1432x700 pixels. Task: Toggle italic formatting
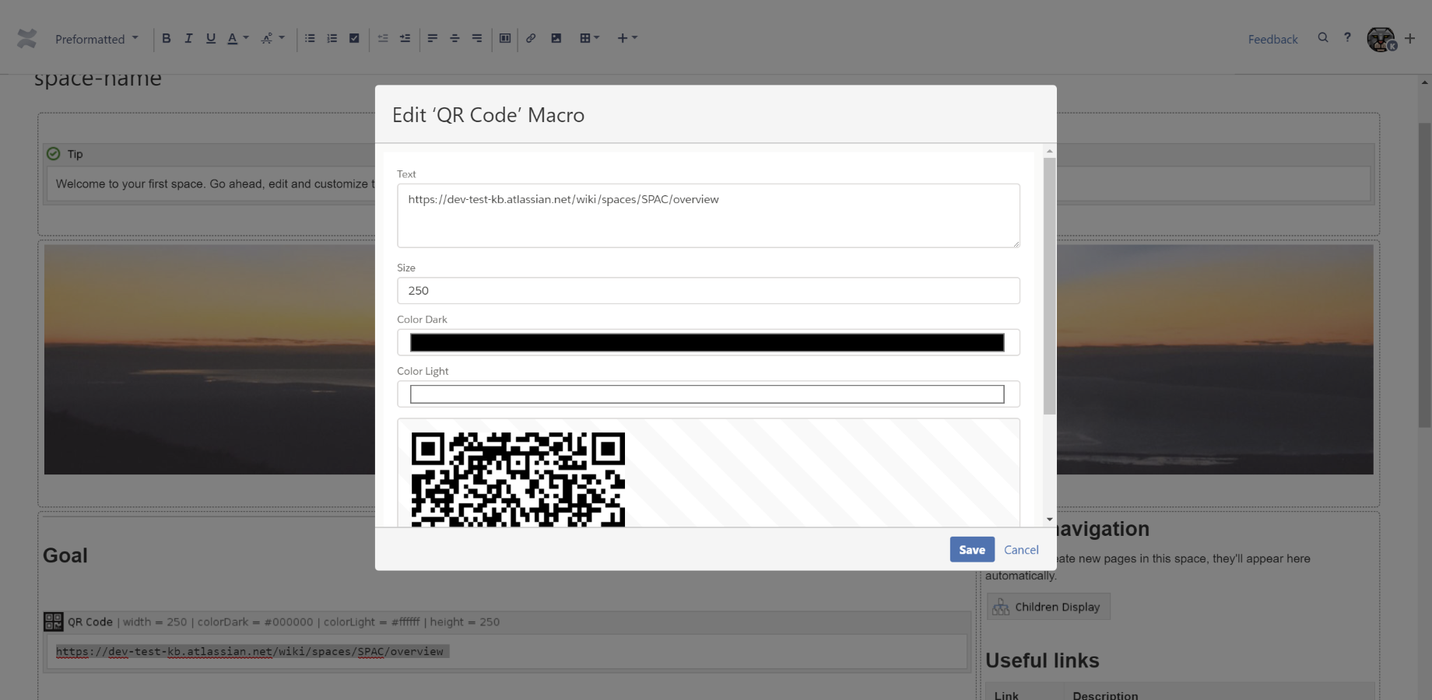[x=188, y=38]
